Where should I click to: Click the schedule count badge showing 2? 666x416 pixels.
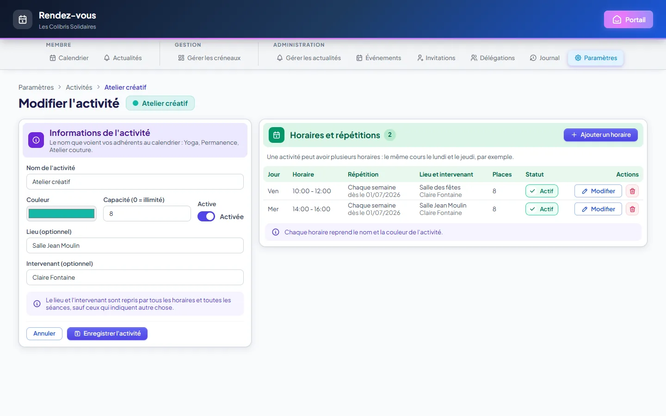coord(390,135)
